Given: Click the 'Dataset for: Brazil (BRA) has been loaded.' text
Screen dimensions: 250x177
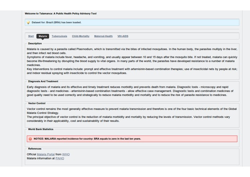Looking at the screenshot, I should pos(56,22).
